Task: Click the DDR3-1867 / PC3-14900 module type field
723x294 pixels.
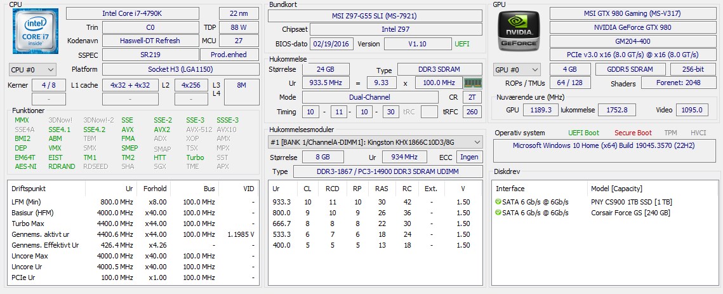Action: [387, 171]
